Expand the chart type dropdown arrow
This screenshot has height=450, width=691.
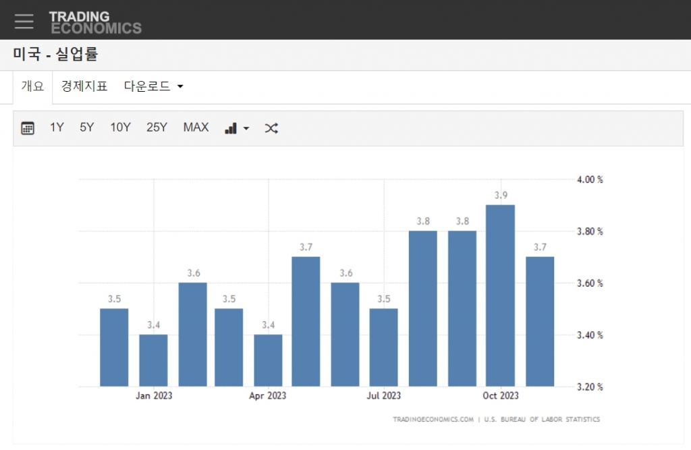(x=246, y=128)
